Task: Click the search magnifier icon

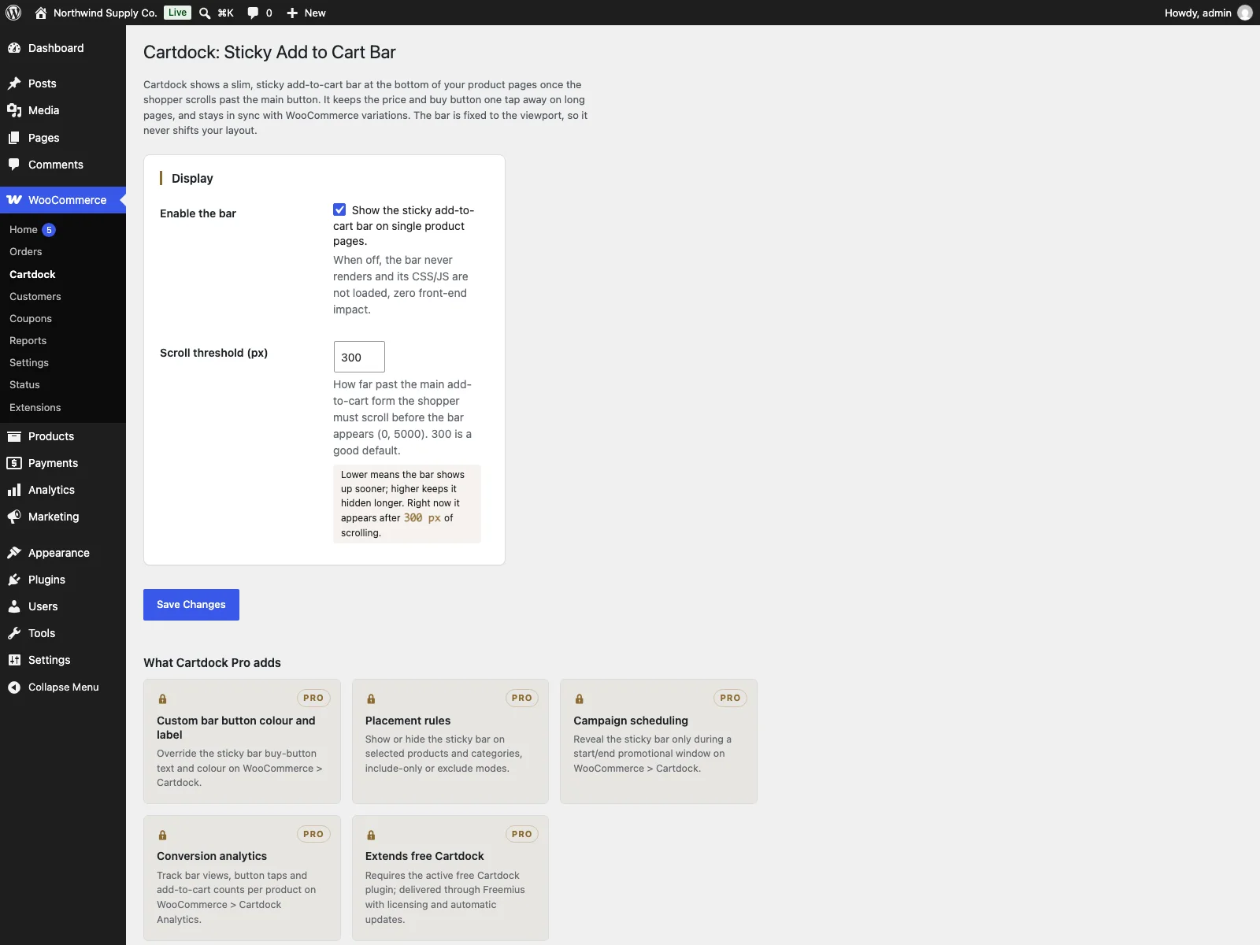Action: pos(205,13)
